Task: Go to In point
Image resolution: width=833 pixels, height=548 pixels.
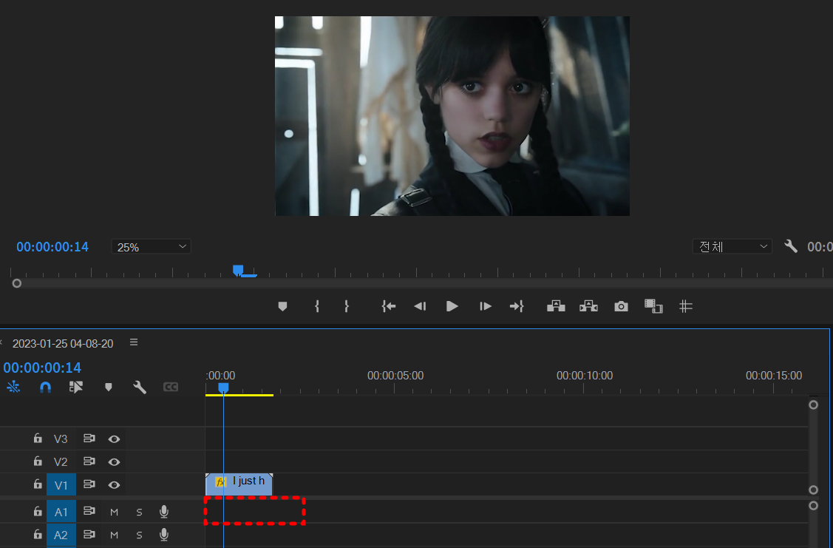Action: 388,306
